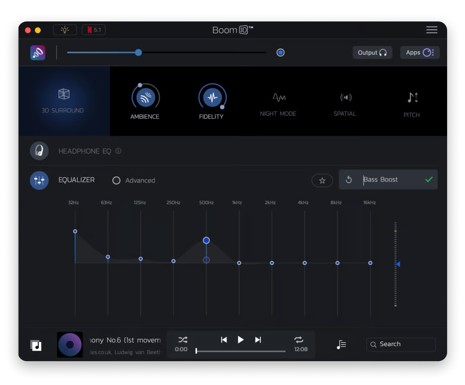The width and height of the screenshot is (465, 385).
Task: Click the 125Hz band handle
Action: point(141,259)
